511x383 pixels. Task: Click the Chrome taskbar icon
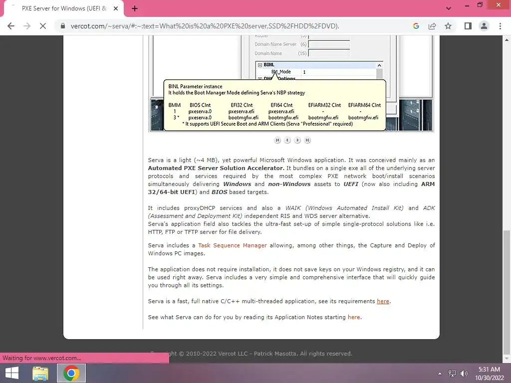(x=71, y=373)
